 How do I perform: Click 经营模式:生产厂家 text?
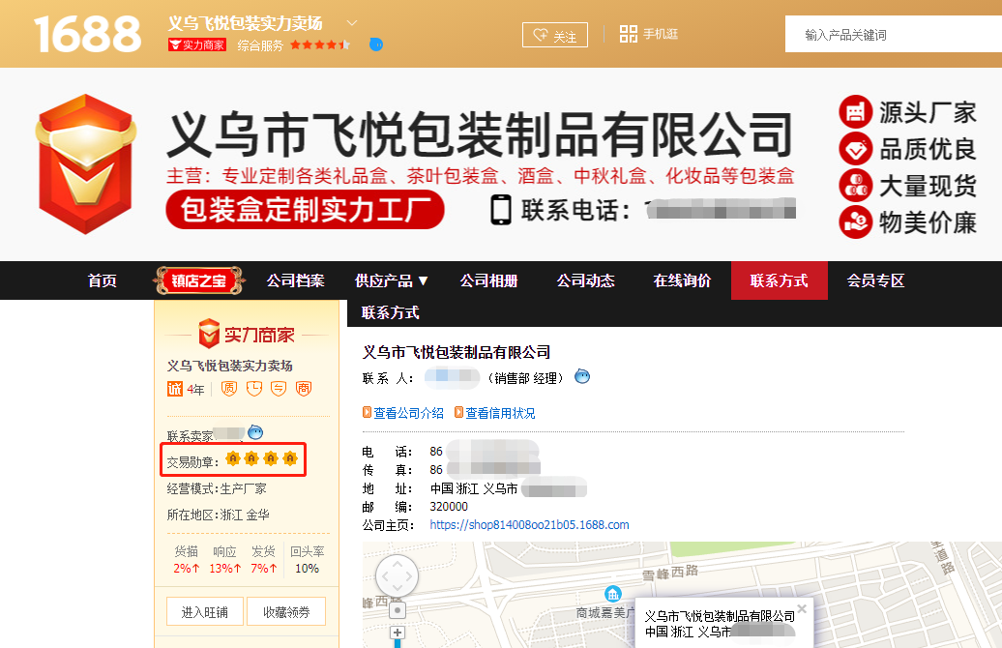(217, 488)
